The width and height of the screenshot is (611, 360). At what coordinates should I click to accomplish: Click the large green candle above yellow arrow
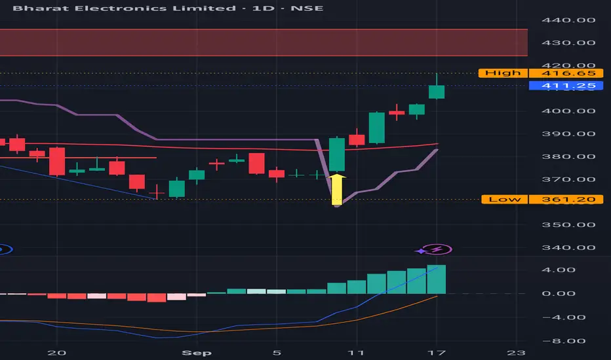point(337,154)
